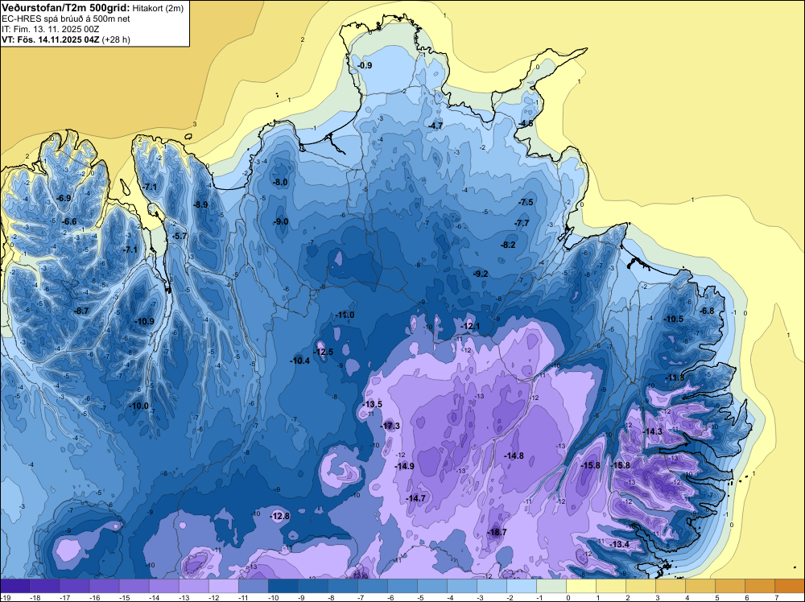
Task: Click the -14.7 temperature reading
Action: (415, 498)
